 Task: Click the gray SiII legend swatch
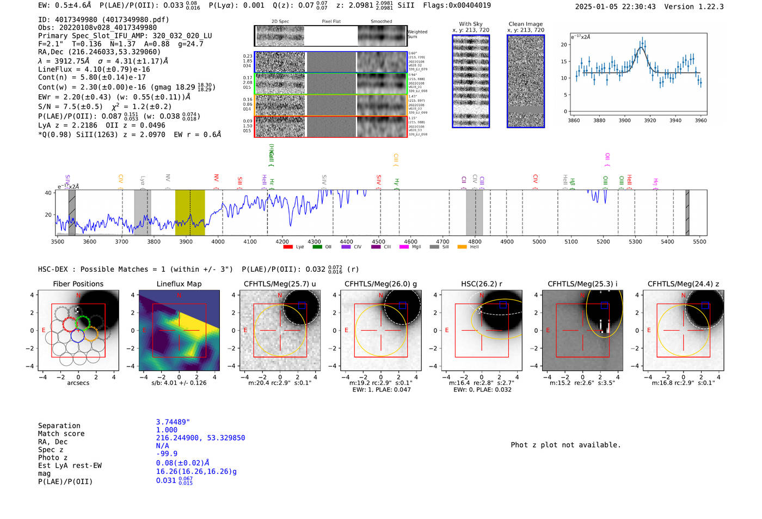click(x=434, y=247)
